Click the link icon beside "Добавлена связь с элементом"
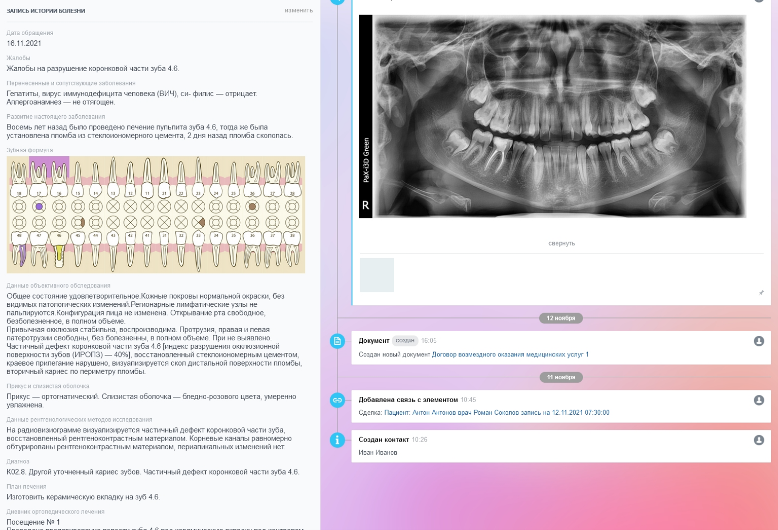This screenshot has width=778, height=530. pos(337,400)
